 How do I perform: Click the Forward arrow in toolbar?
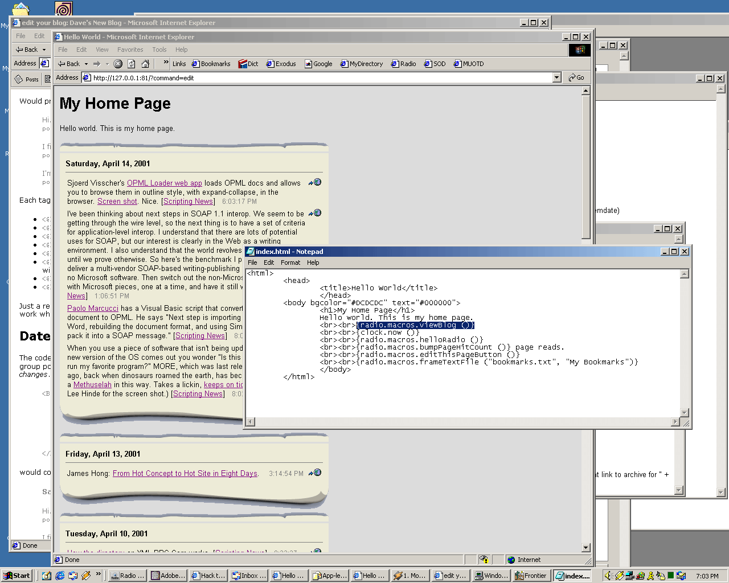pos(97,64)
